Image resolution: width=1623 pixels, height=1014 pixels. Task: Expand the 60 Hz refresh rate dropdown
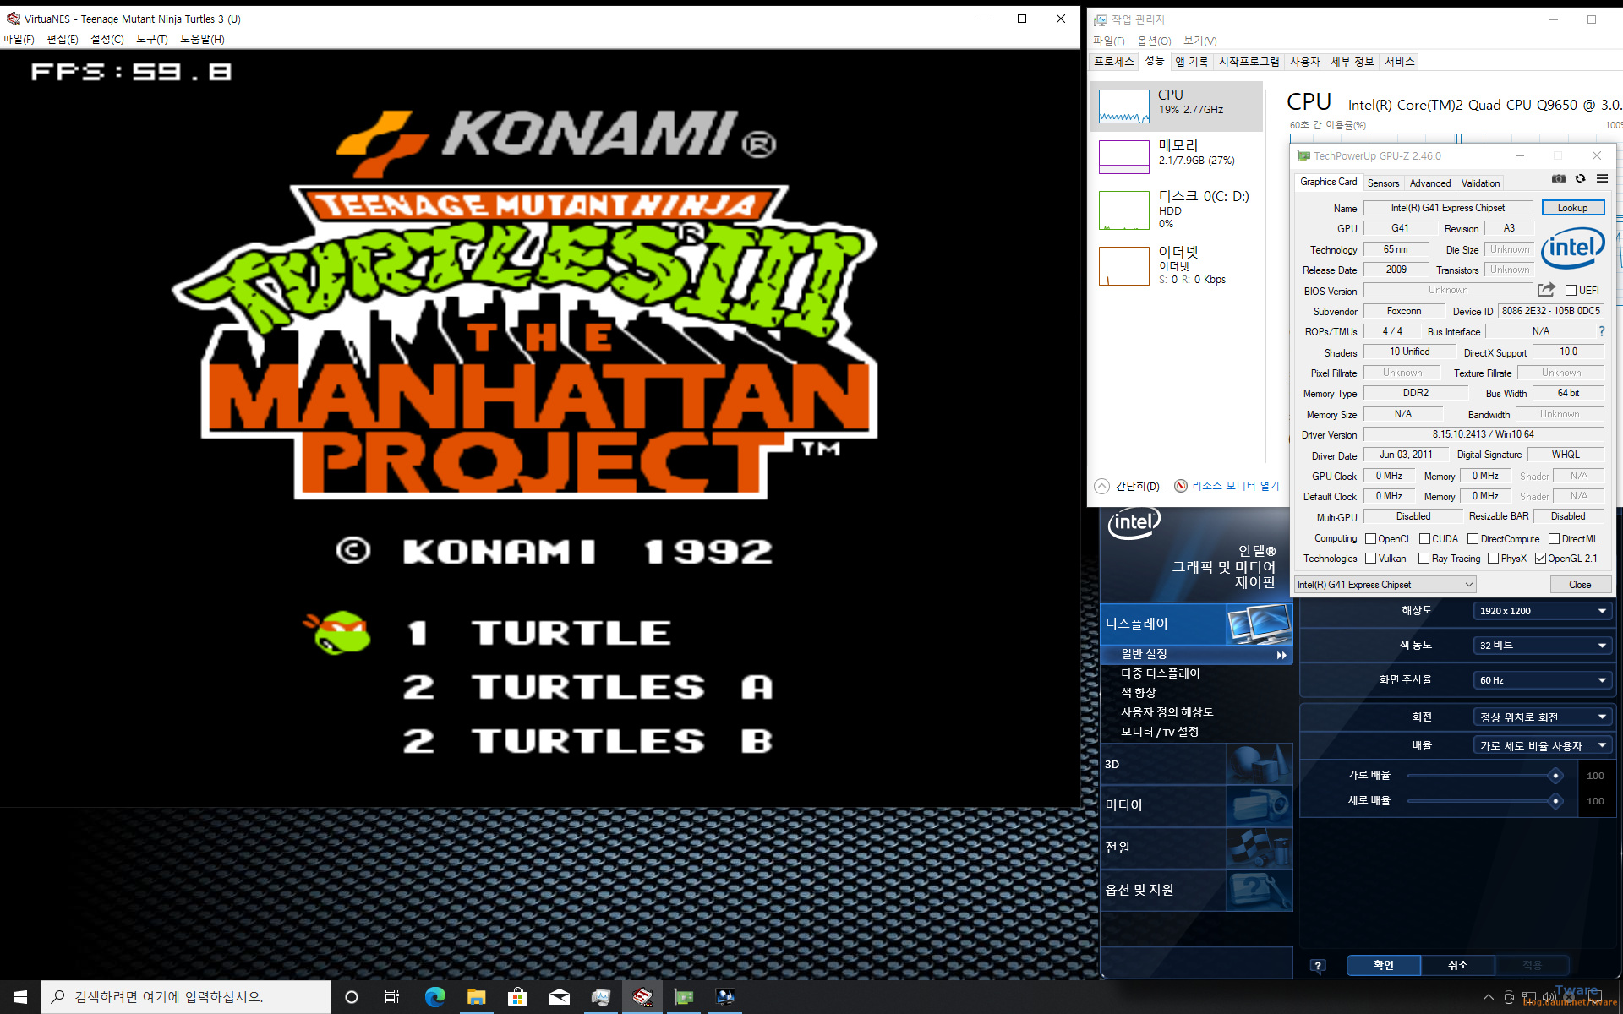coord(1542,680)
